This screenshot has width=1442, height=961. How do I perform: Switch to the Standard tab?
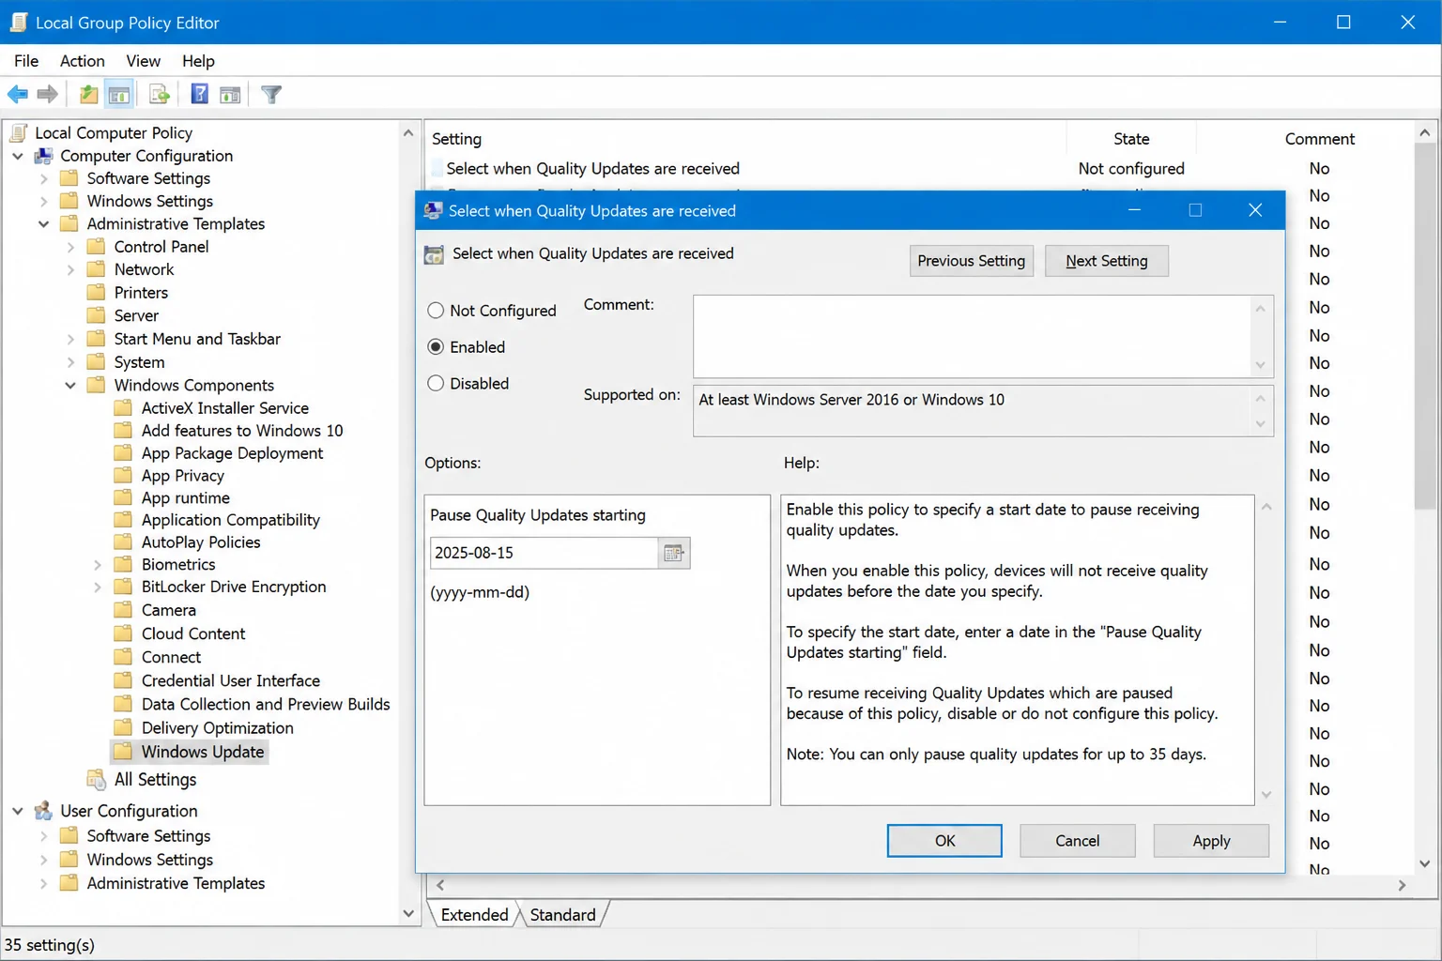562,915
